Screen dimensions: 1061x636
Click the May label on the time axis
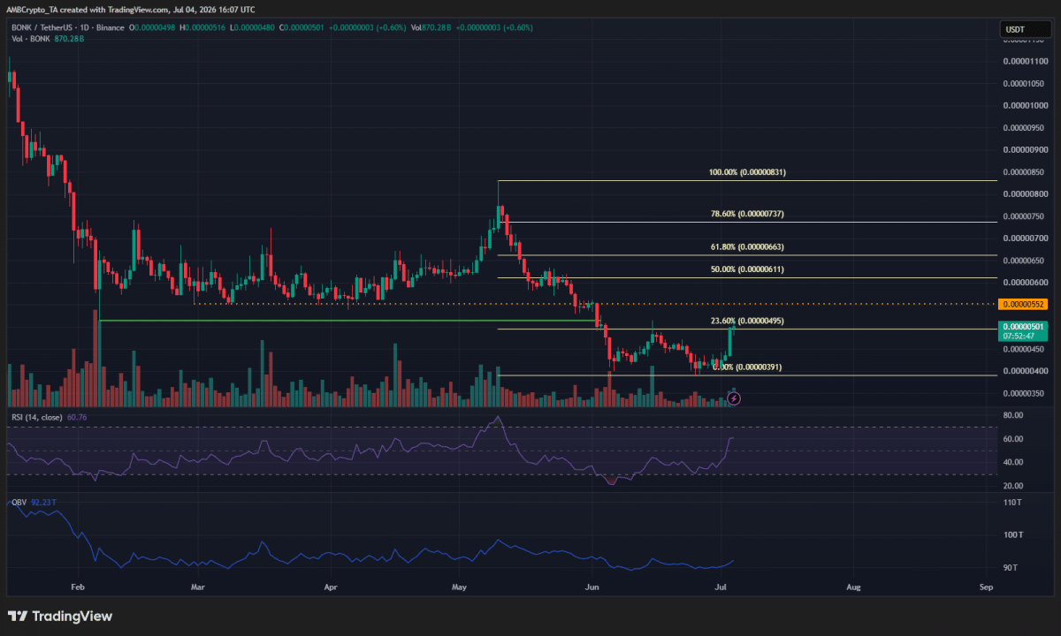[459, 586]
